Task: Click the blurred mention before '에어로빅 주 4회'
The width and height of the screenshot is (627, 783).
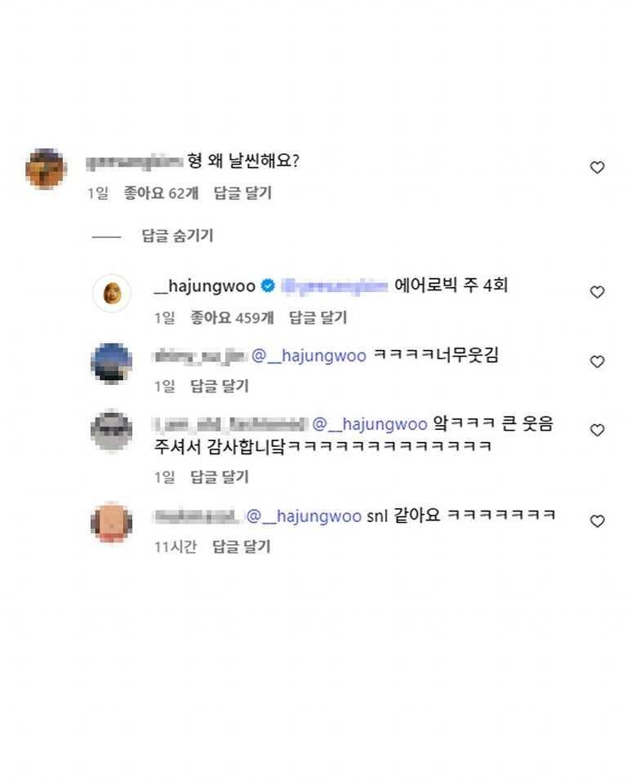Action: (334, 286)
